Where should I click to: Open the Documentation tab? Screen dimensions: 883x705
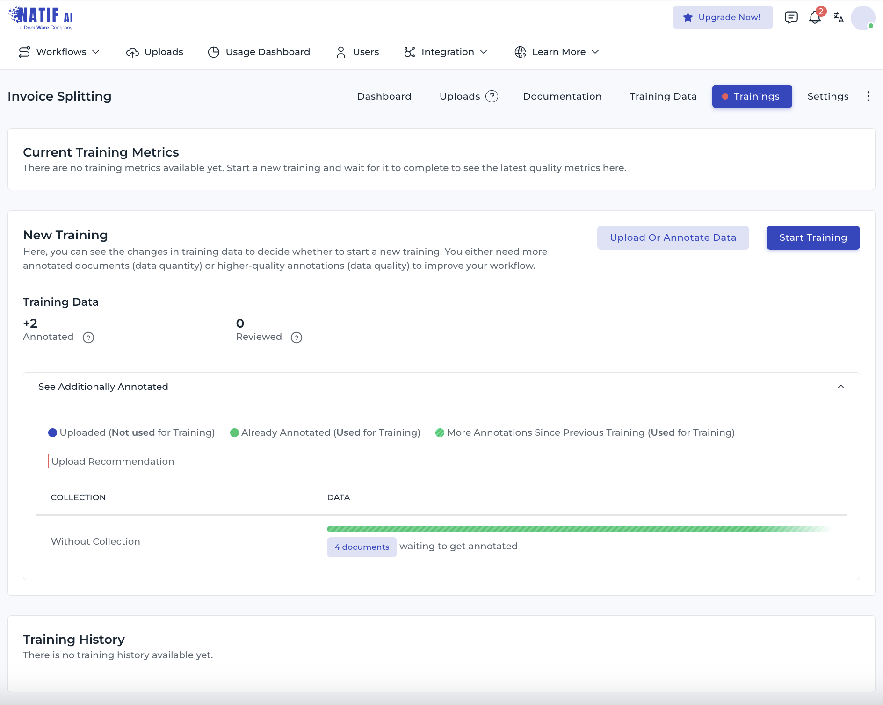pos(562,96)
